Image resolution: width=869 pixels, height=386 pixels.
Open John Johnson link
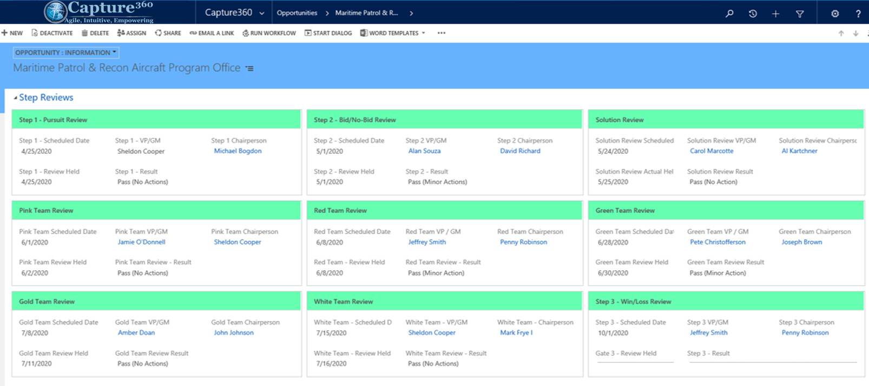pos(233,333)
